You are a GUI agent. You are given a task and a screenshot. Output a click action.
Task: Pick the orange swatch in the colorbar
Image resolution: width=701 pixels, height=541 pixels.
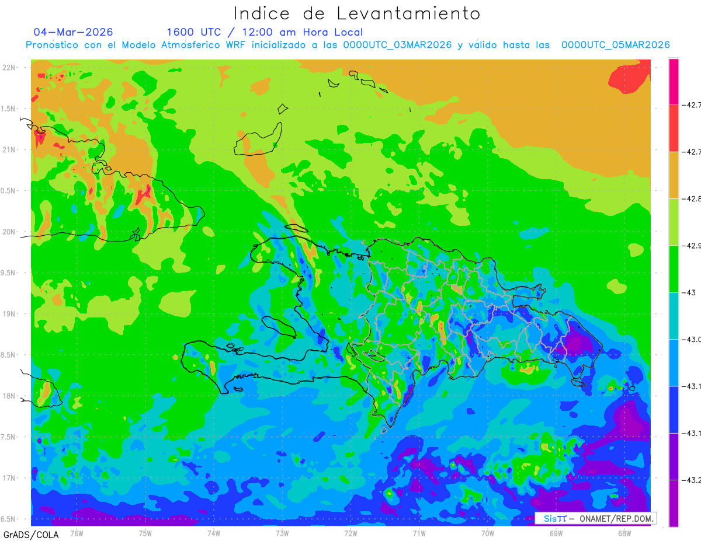click(674, 175)
